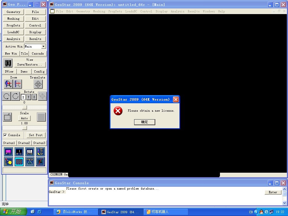Click the greyed chain-link rotate icon

(42, 96)
